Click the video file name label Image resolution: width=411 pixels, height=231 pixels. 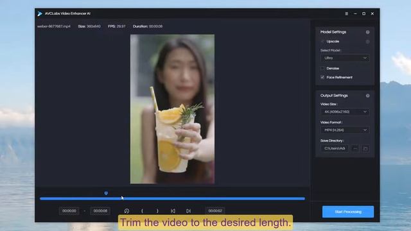[x=54, y=26]
